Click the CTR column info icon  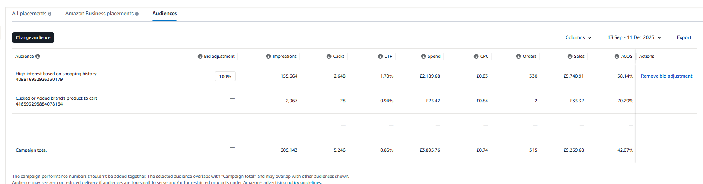click(x=381, y=57)
